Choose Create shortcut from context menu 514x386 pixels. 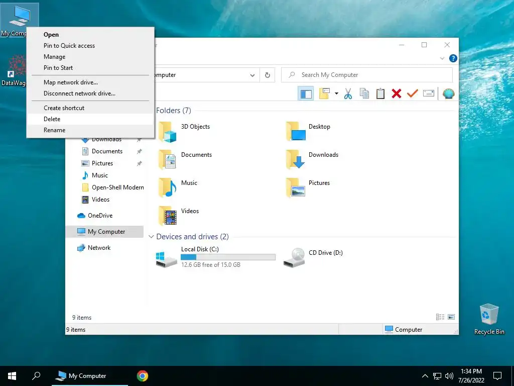90,108
